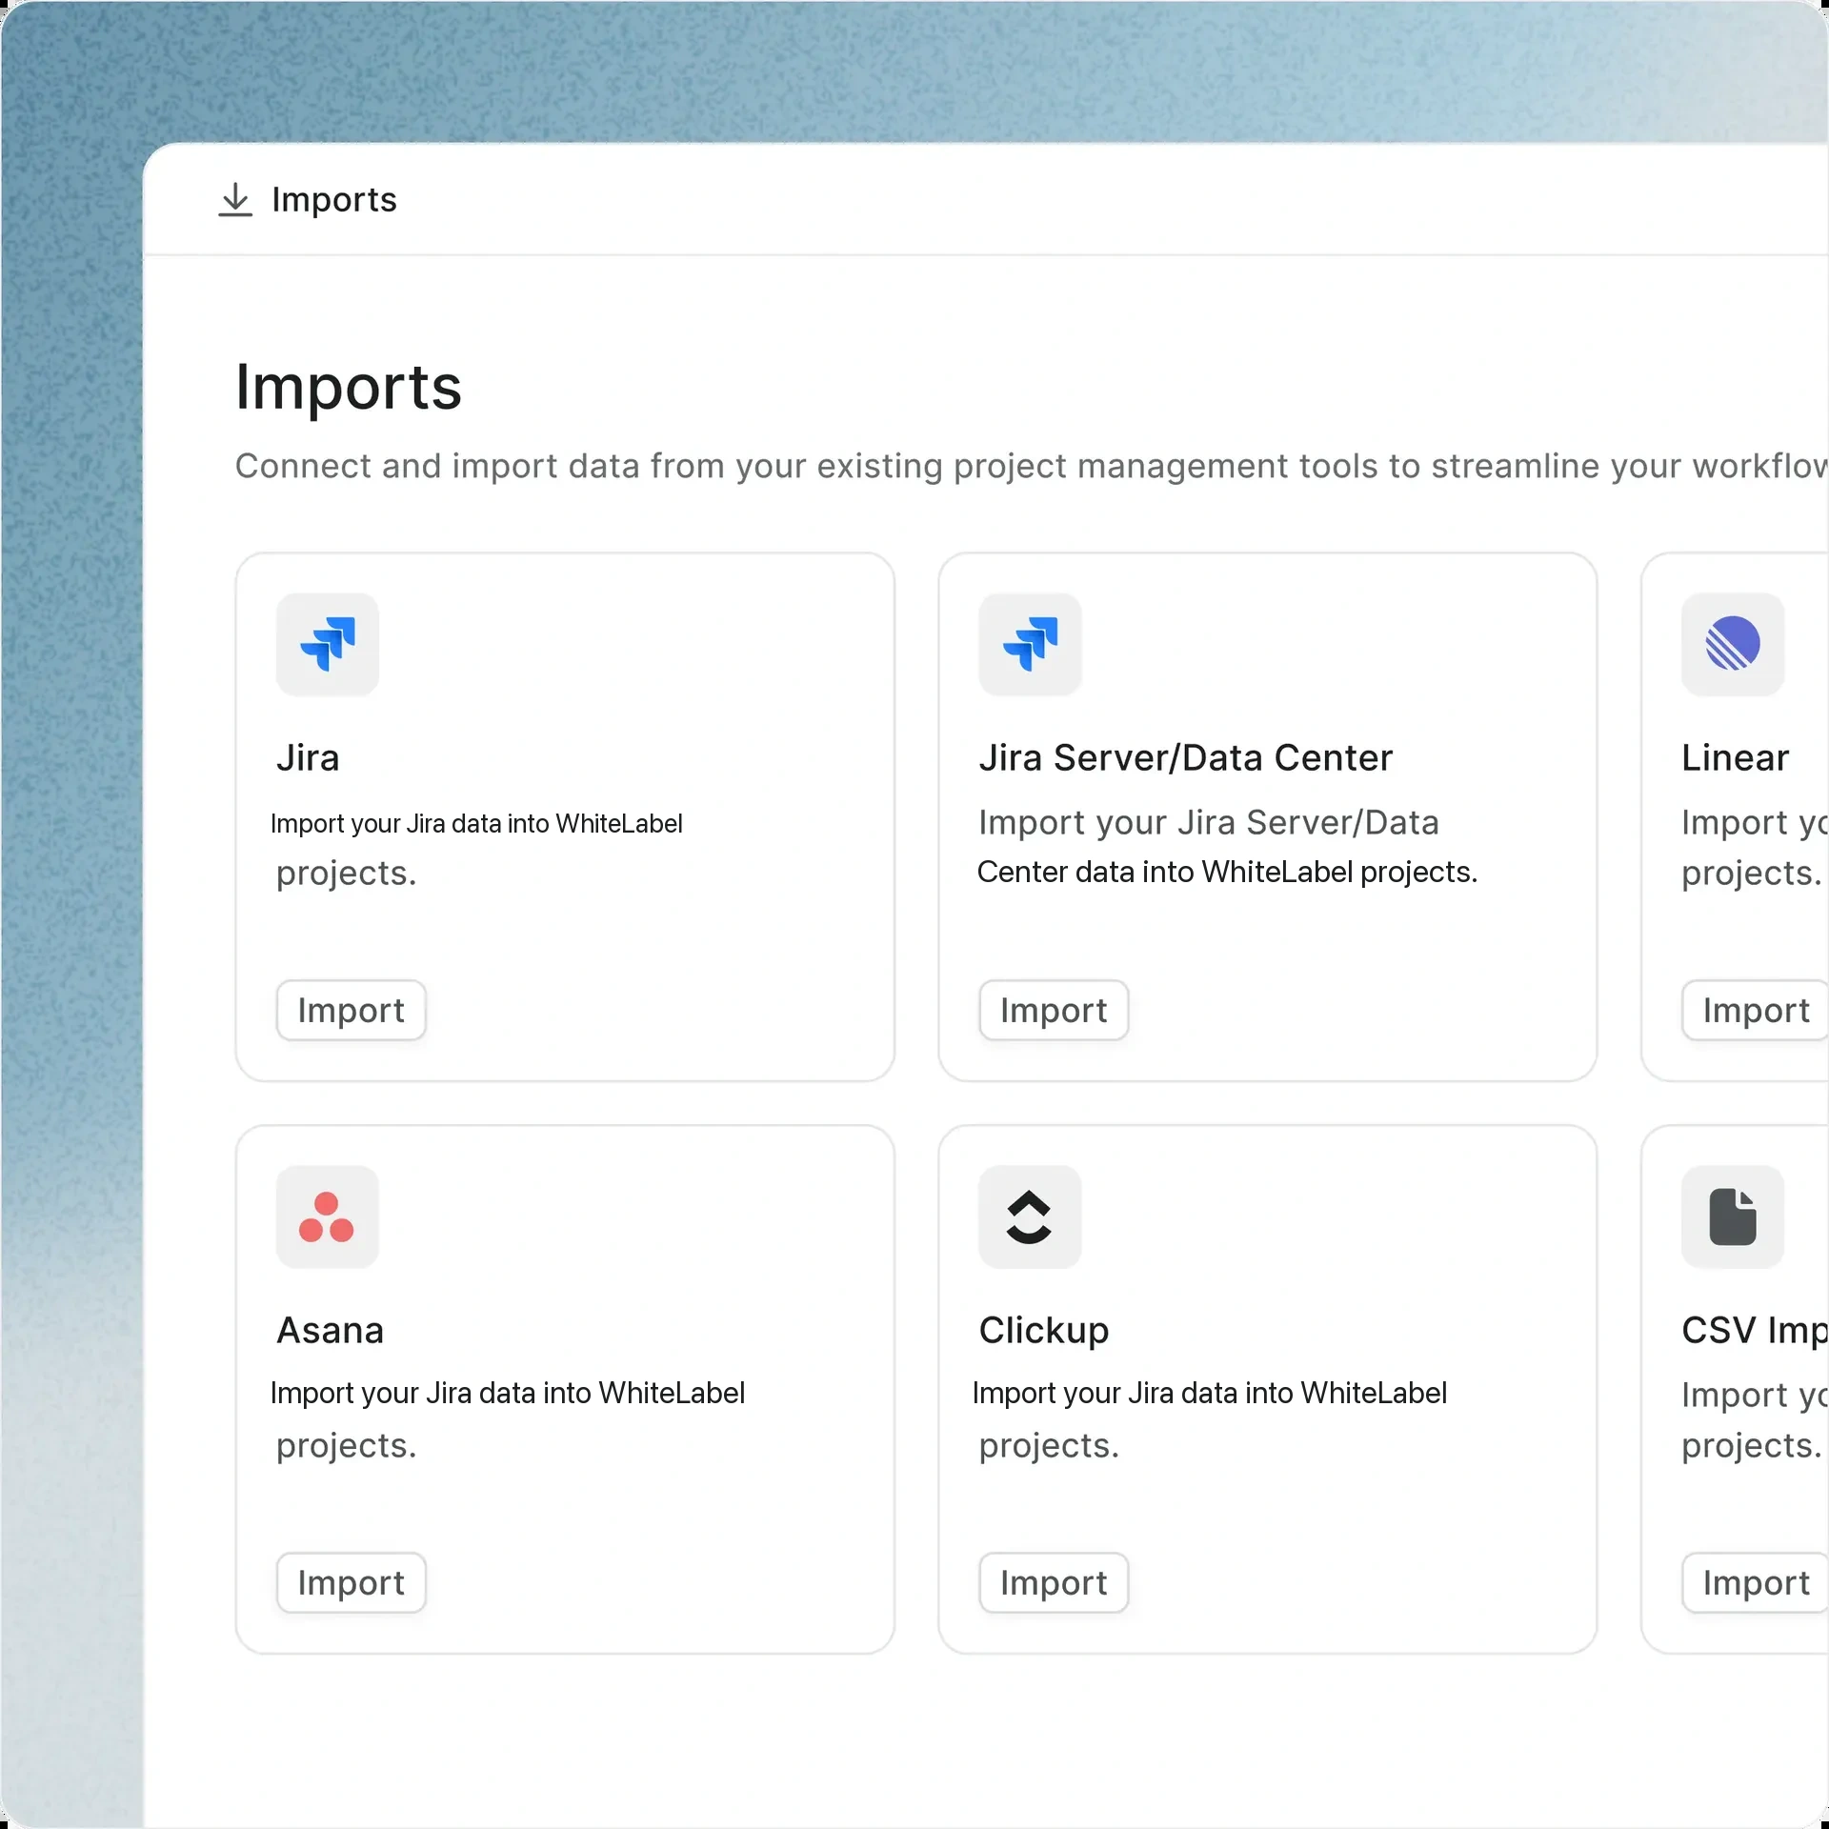Start import from the Jira card
1829x1829 pixels.
click(351, 1010)
